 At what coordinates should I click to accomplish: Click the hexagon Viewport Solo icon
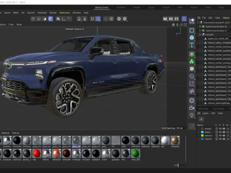[x=119, y=19]
